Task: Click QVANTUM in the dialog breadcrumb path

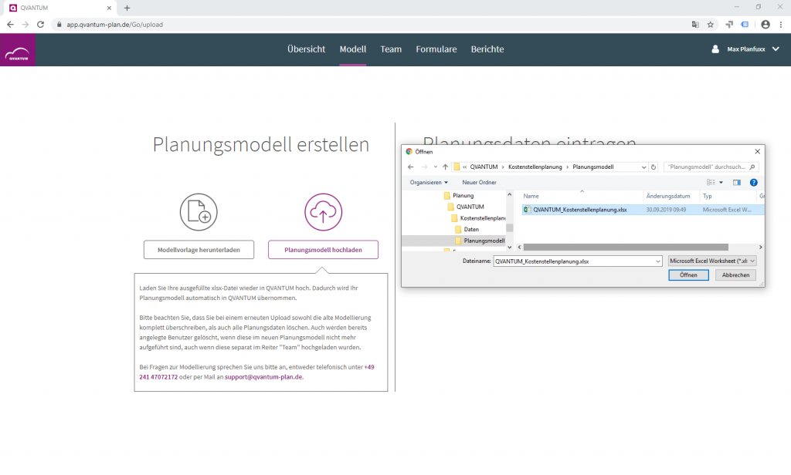Action: [x=484, y=167]
